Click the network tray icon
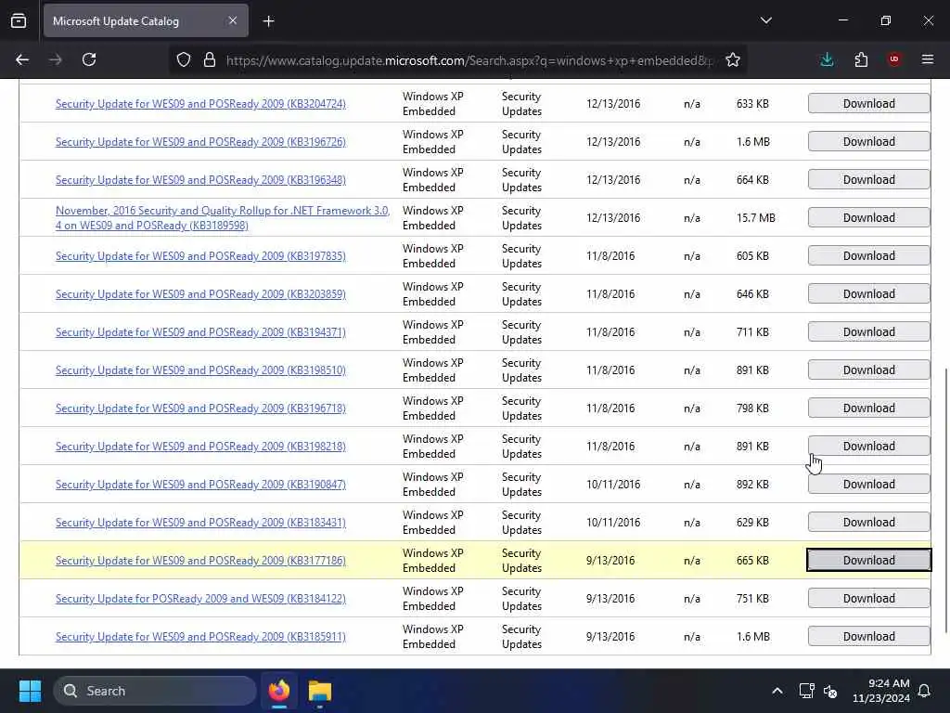 806,691
